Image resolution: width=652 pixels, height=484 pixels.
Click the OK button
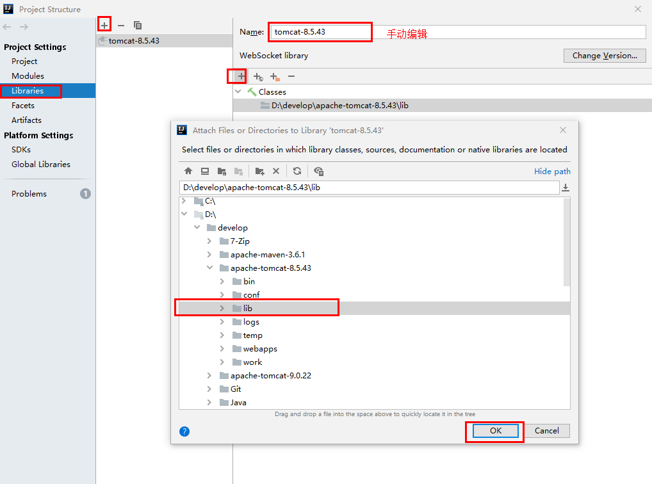coord(496,431)
